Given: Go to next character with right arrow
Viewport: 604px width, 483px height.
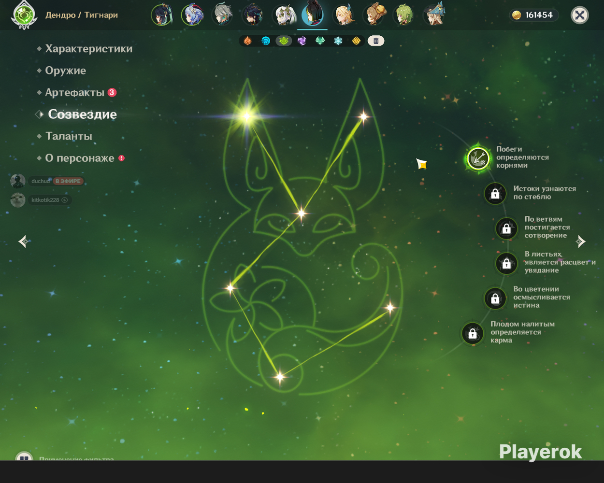Looking at the screenshot, I should pos(580,241).
